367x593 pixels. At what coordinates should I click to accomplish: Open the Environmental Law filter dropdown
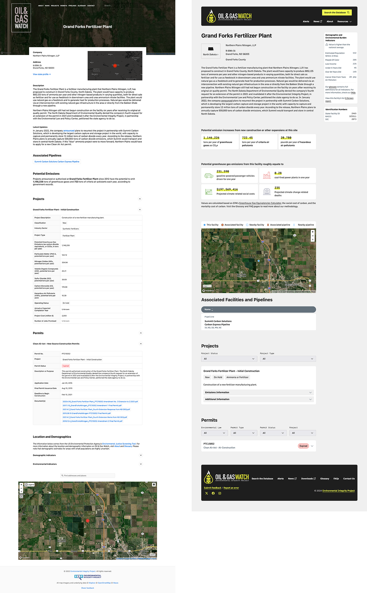click(215, 433)
